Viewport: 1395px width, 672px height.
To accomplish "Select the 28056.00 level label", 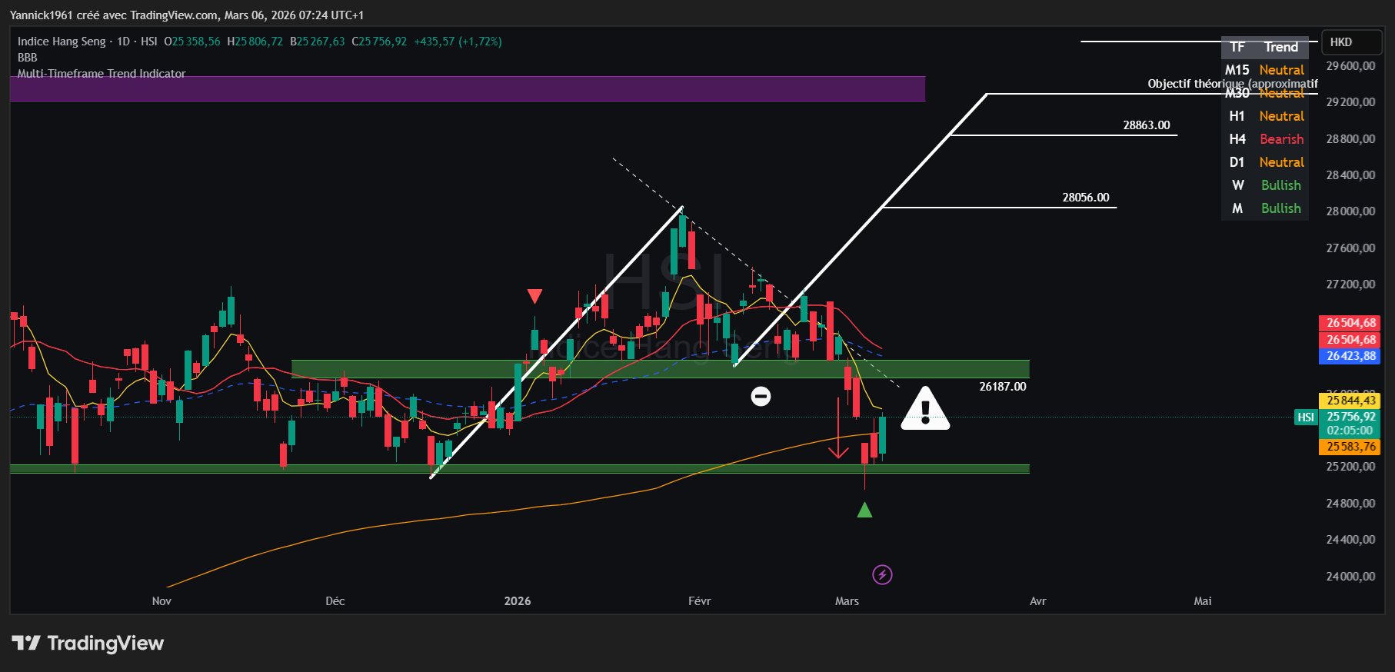I will [x=1085, y=198].
